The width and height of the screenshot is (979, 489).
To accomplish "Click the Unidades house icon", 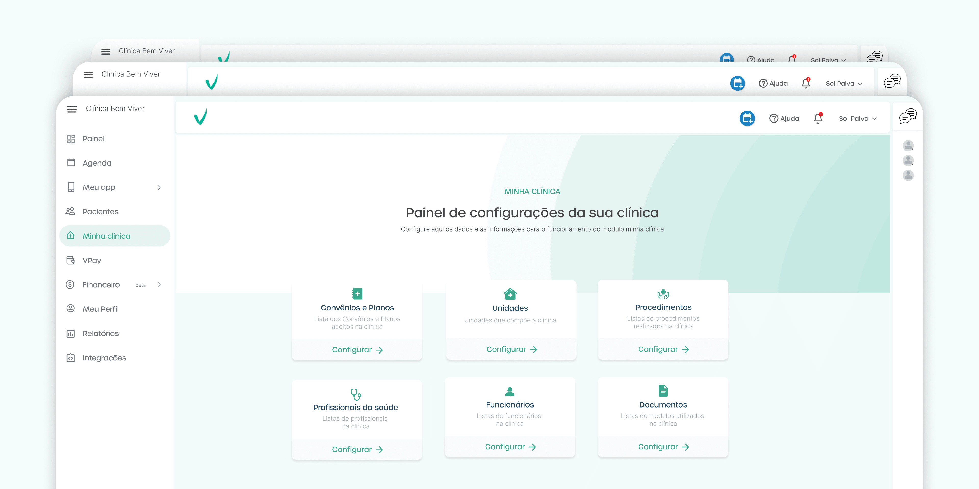I will [510, 294].
